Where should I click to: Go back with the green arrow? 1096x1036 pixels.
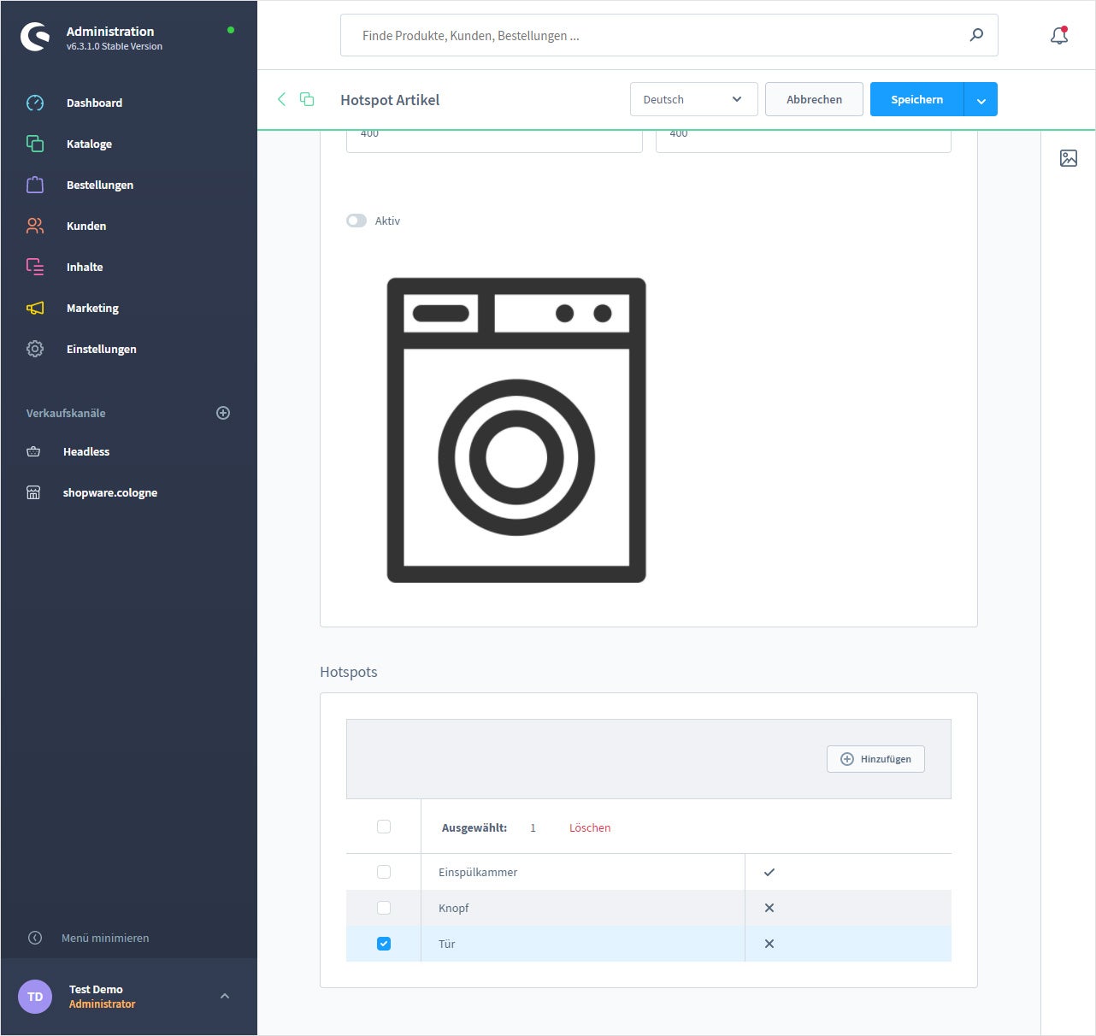click(x=281, y=99)
